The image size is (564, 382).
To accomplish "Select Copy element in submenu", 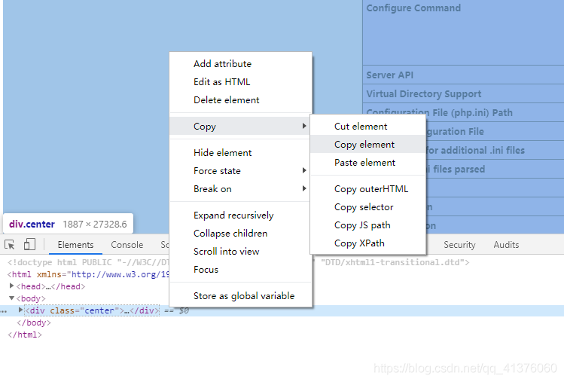I will point(367,145).
